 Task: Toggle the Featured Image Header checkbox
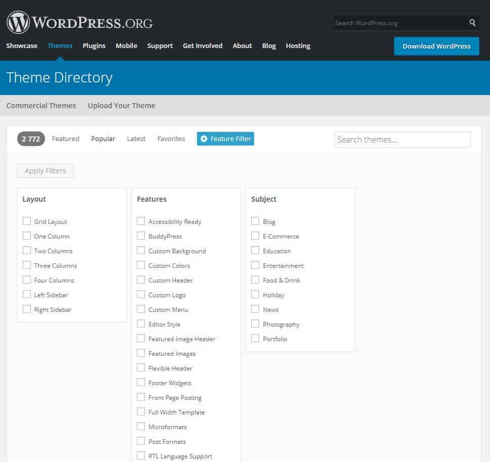(141, 339)
